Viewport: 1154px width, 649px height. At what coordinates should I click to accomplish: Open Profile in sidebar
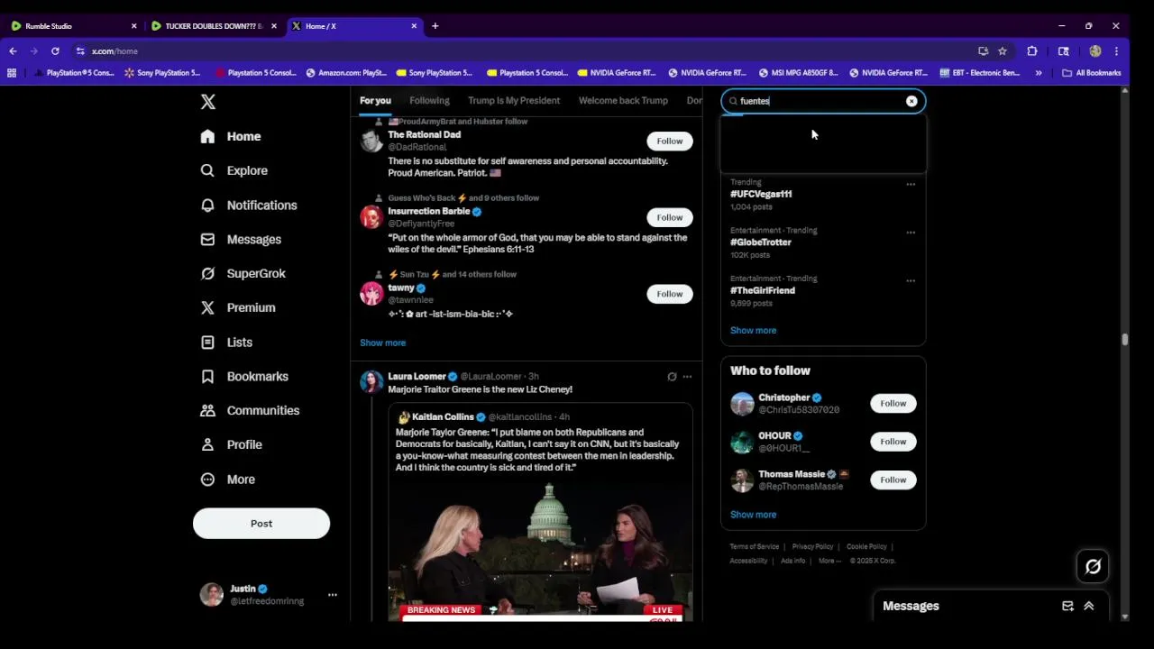[x=231, y=444]
